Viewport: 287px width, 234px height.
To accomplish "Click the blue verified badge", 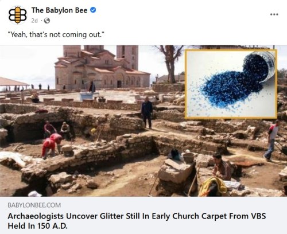I will (93, 10).
